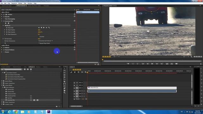Select the Selection tool in the tools panel

64,68
